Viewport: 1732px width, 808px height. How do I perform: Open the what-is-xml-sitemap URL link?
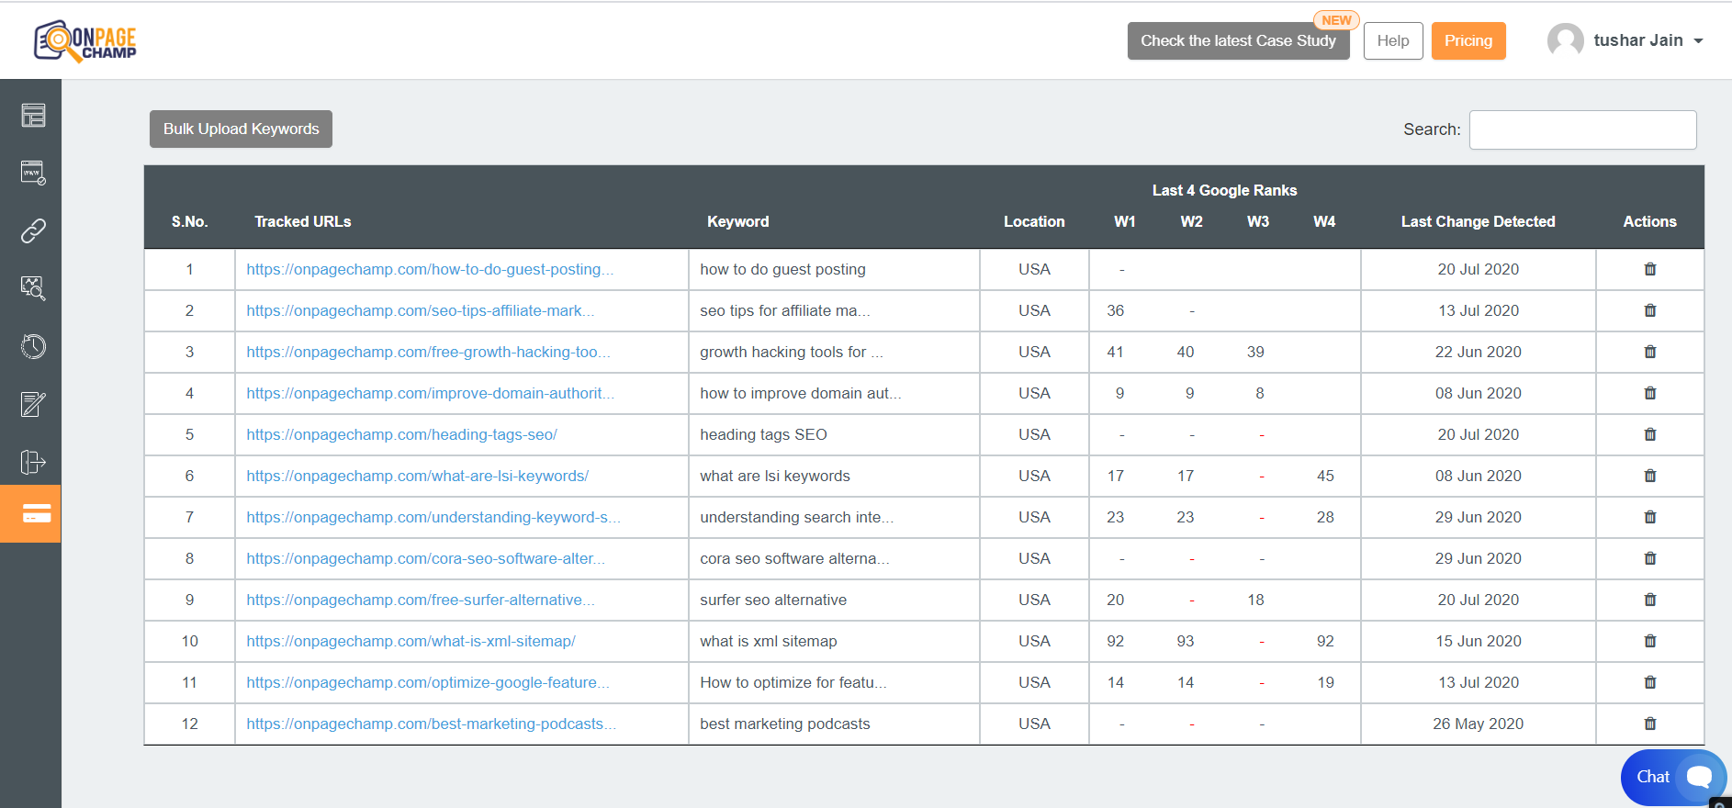click(x=411, y=641)
